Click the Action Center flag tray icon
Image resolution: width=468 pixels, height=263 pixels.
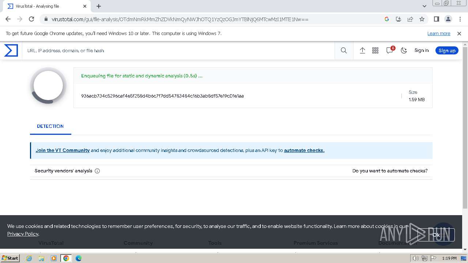pos(433,258)
